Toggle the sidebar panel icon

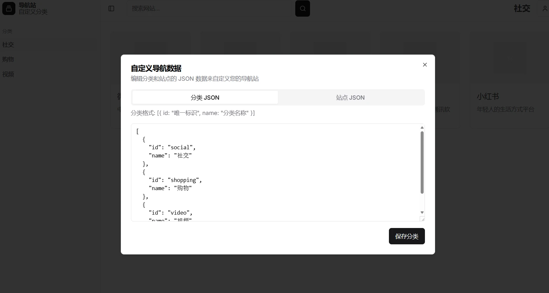[x=111, y=8]
